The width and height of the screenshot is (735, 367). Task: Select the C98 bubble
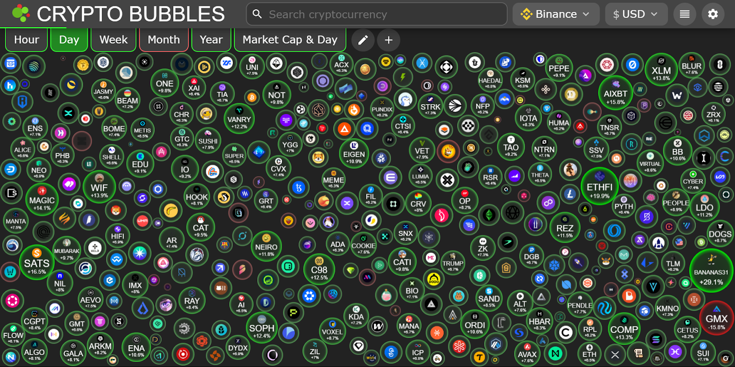point(319,270)
